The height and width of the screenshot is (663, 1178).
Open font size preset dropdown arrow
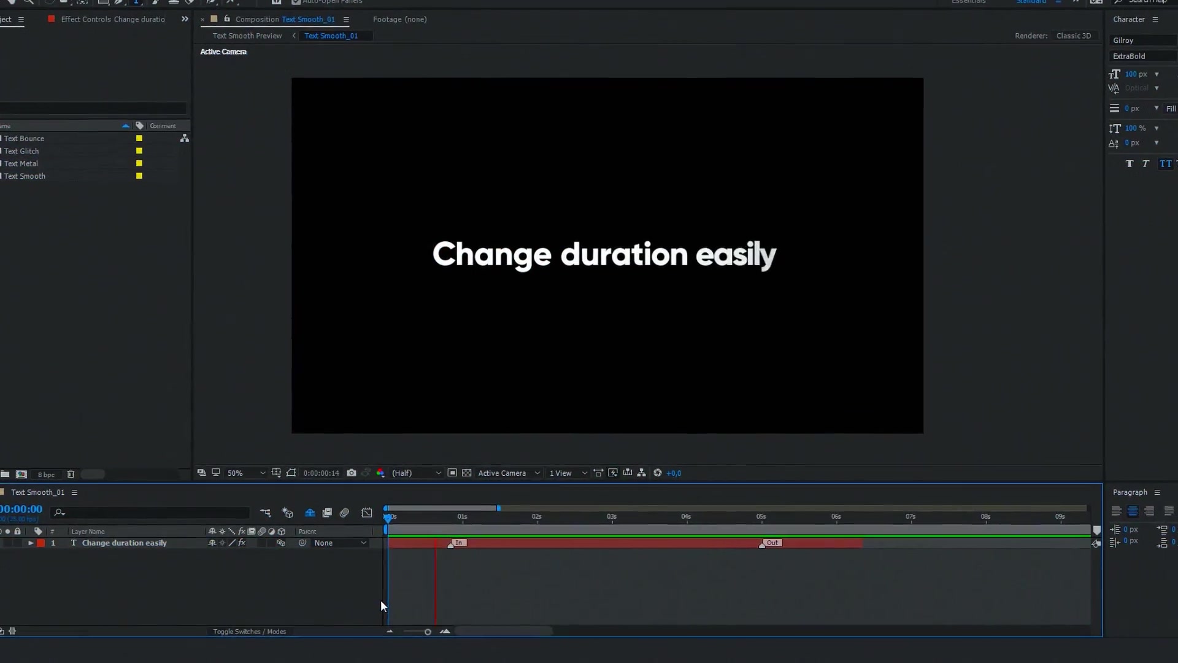(1157, 74)
